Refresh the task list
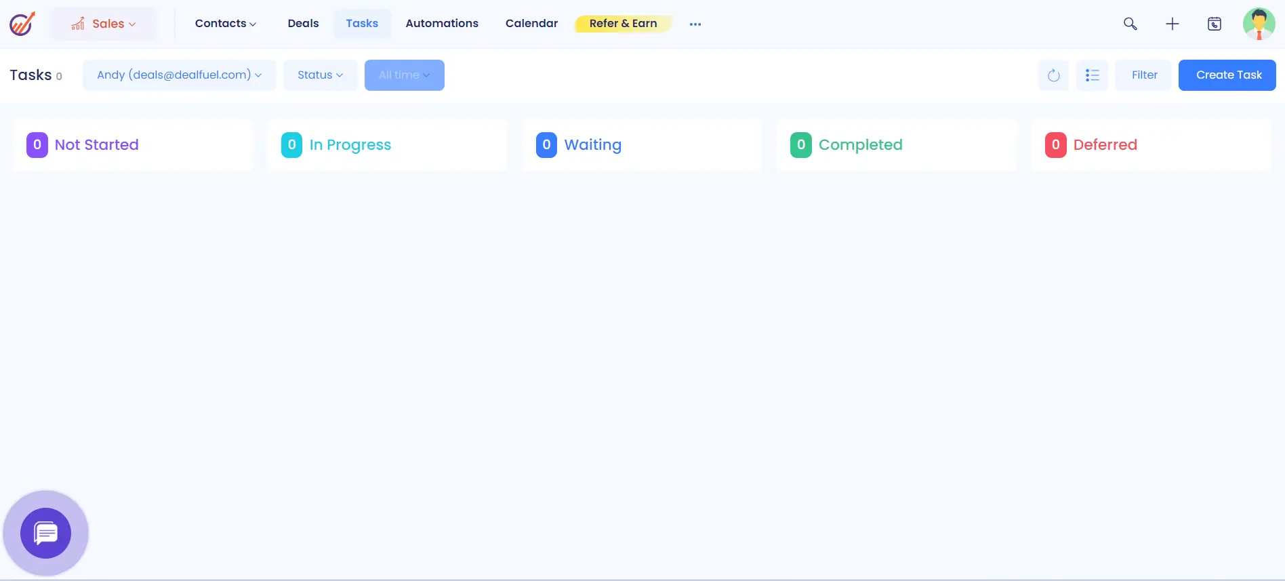Image resolution: width=1285 pixels, height=581 pixels. [x=1053, y=75]
